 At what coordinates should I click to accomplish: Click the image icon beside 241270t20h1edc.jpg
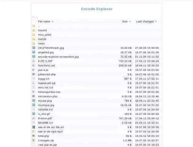(34, 48)
